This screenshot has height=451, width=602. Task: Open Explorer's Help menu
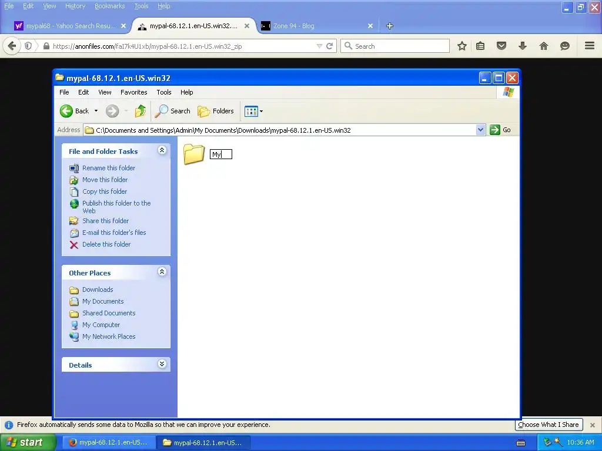(x=186, y=92)
